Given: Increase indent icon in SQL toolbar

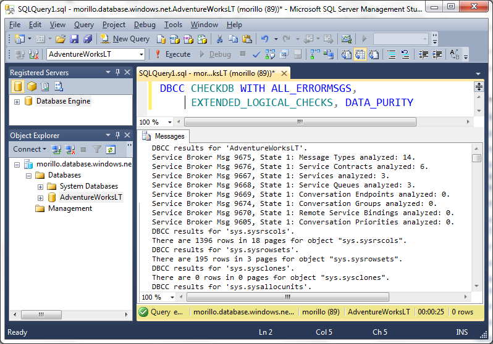Looking at the screenshot, I should pyautogui.click(x=437, y=54).
